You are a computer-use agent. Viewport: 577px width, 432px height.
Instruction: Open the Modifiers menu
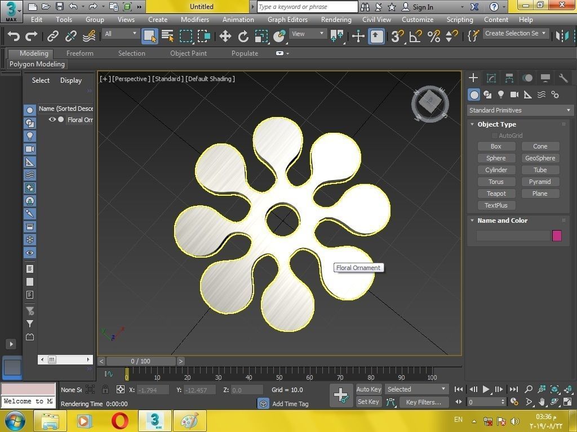pos(194,20)
